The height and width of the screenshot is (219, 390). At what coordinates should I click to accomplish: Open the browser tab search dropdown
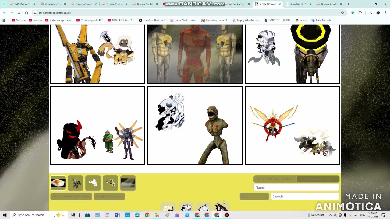tap(4, 4)
